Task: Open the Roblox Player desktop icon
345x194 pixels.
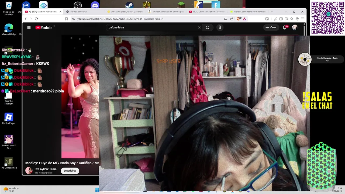Action: [x=9, y=119]
